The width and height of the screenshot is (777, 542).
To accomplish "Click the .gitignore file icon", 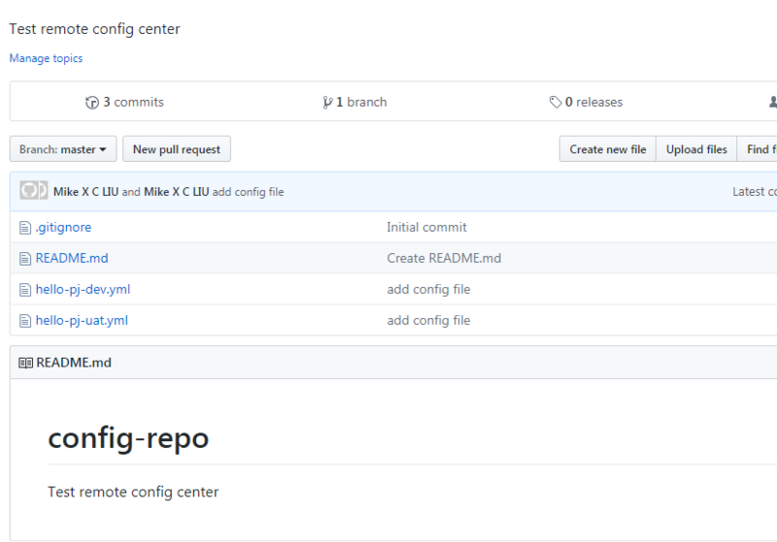I will click(x=26, y=227).
